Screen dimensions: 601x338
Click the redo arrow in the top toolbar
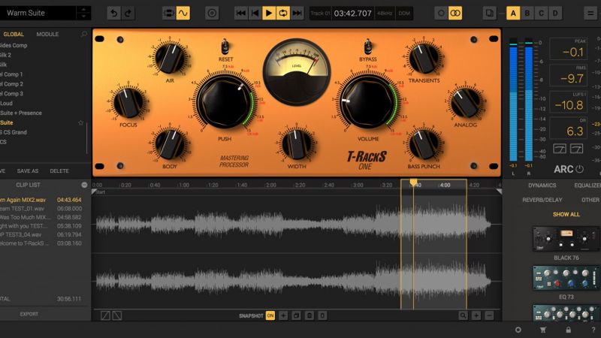click(x=128, y=14)
